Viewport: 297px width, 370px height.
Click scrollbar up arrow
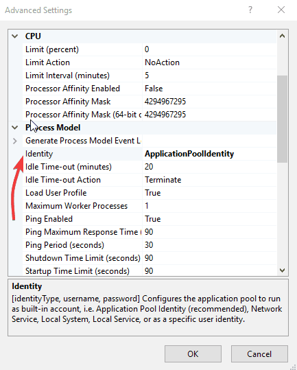tap(282, 36)
